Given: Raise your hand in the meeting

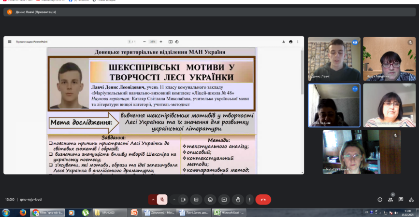Looking at the screenshot, I should pos(237,199).
